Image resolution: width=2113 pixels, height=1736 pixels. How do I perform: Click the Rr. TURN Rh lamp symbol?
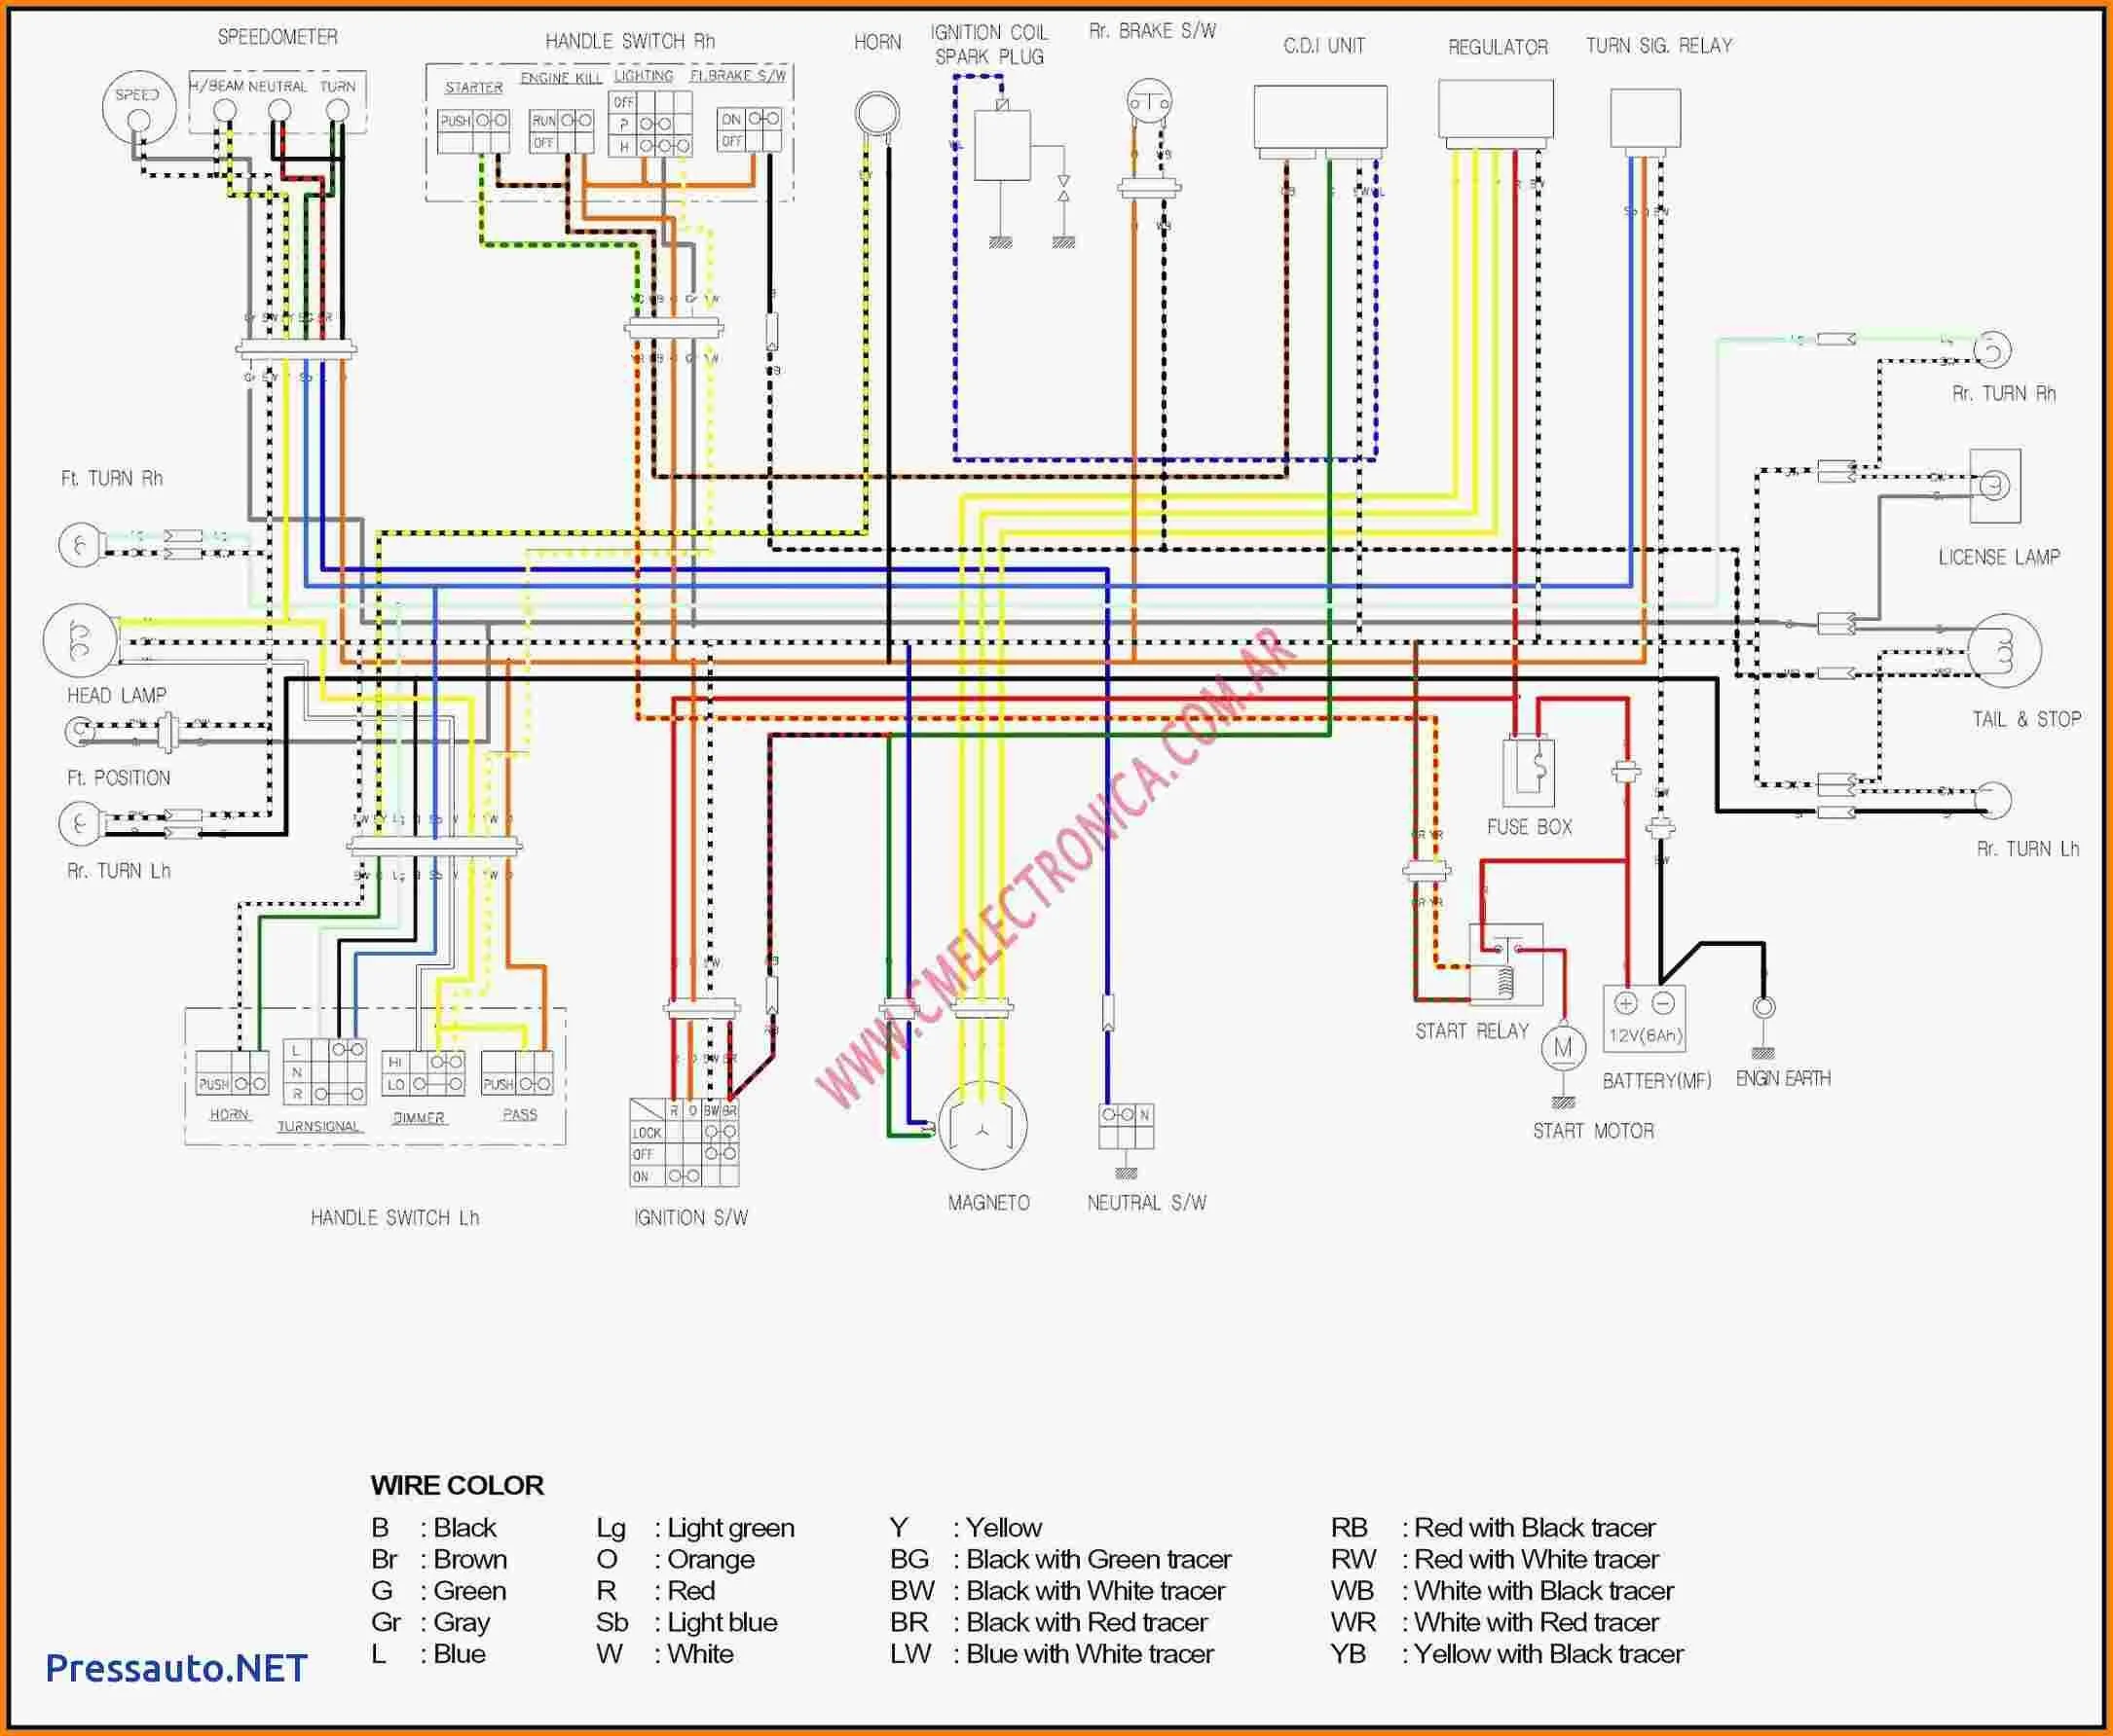1992,350
